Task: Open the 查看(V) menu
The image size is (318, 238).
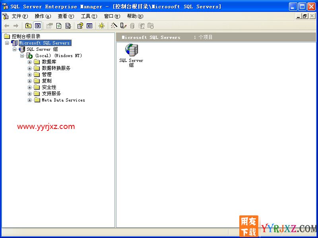Action: click(x=66, y=16)
